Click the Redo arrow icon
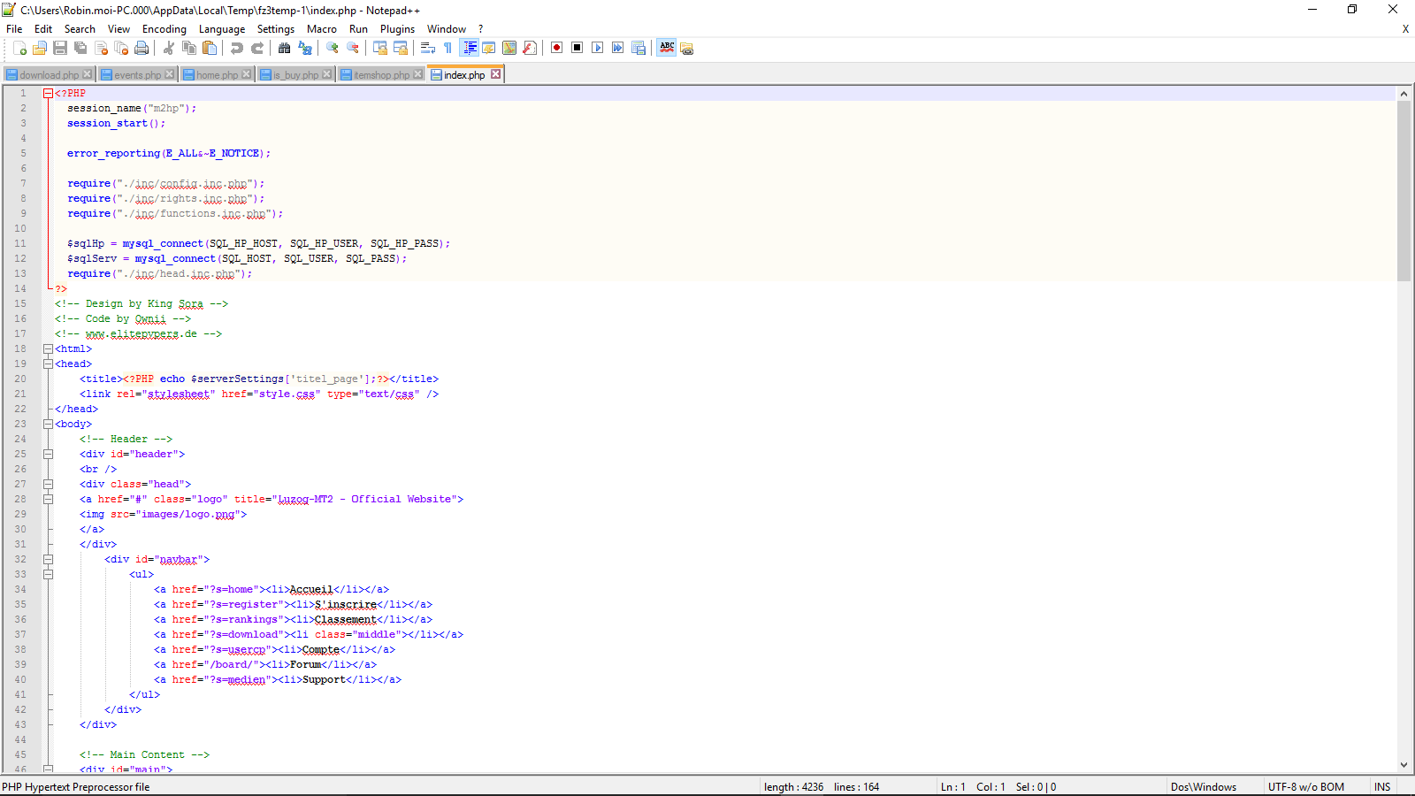Viewport: 1415px width, 796px height. pos(256,48)
